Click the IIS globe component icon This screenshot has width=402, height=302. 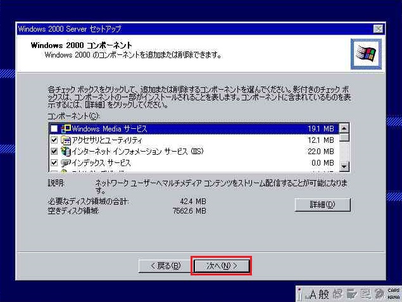point(66,151)
